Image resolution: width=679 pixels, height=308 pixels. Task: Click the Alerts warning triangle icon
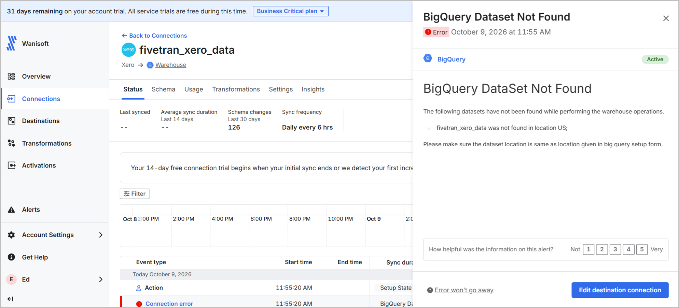(x=11, y=210)
